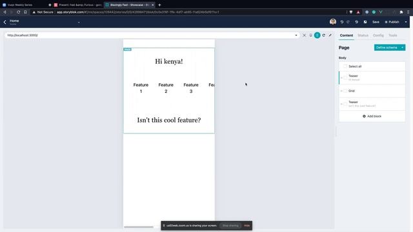The height and width of the screenshot is (232, 413).
Task: Expand the dropdown beside the Home title
Action: pyautogui.click(x=79, y=23)
